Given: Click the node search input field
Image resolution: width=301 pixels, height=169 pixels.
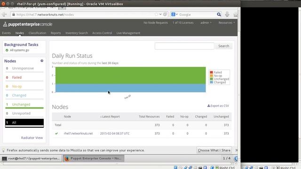Looking at the screenshot, I should point(184,46).
